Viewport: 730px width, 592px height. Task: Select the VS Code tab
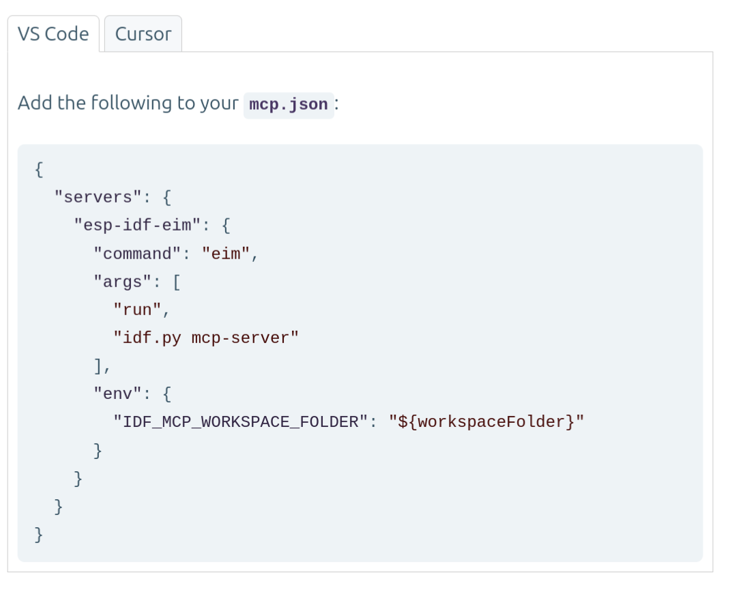pyautogui.click(x=53, y=34)
